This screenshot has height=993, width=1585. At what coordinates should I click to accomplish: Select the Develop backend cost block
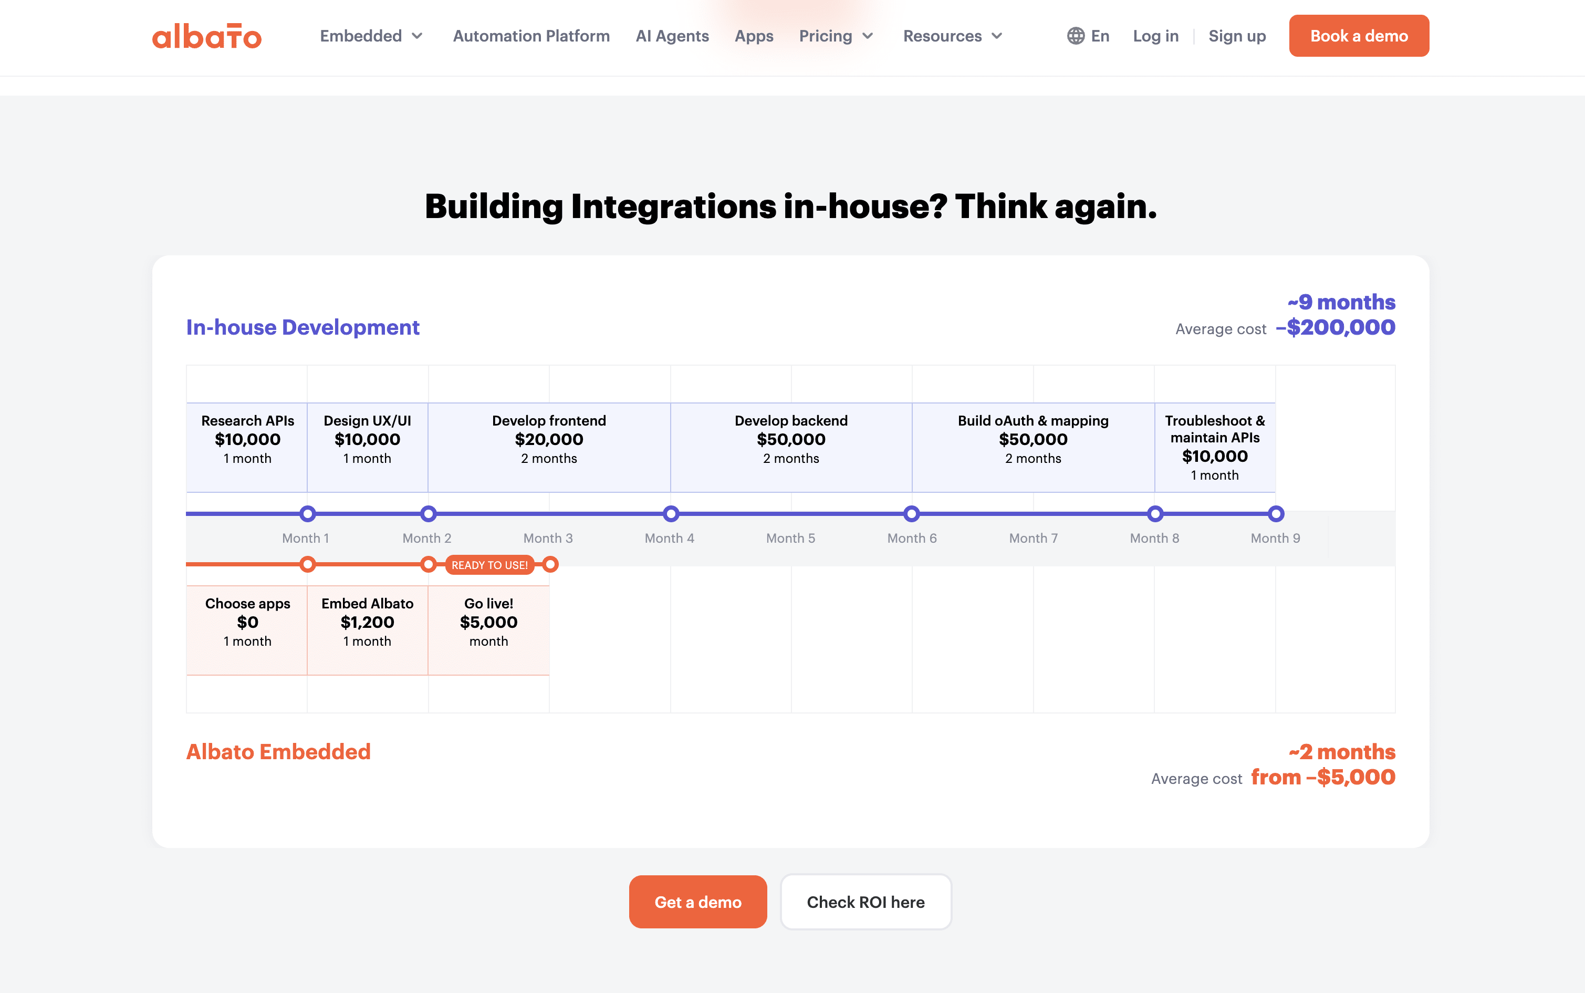click(x=791, y=447)
